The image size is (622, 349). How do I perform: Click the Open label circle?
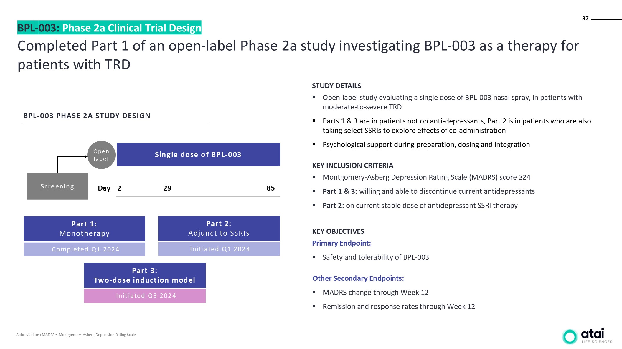pos(101,155)
